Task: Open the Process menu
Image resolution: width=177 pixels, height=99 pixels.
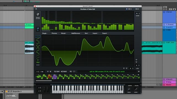Action: pyautogui.click(x=55, y=33)
